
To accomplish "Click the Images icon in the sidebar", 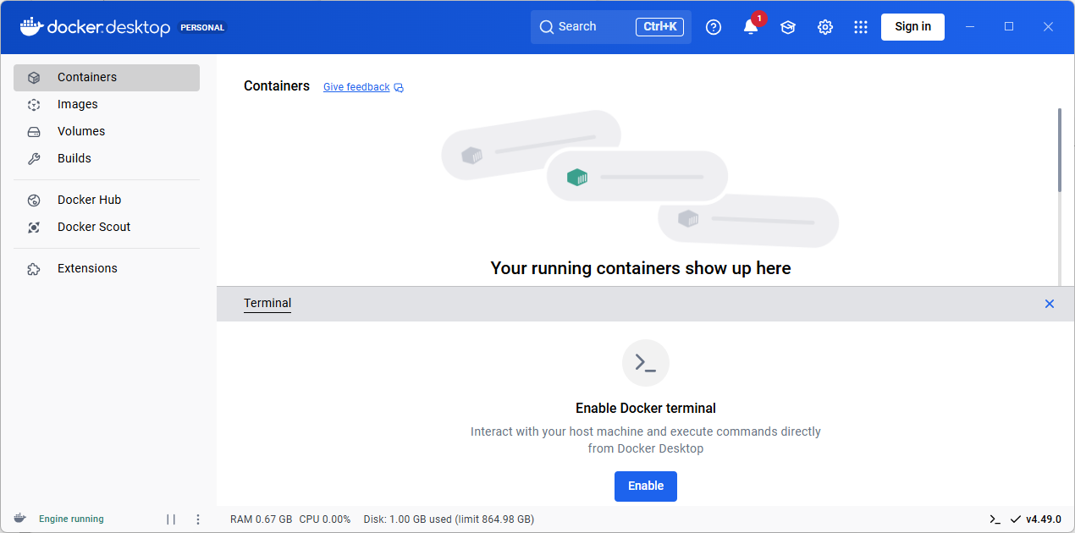I will coord(34,104).
